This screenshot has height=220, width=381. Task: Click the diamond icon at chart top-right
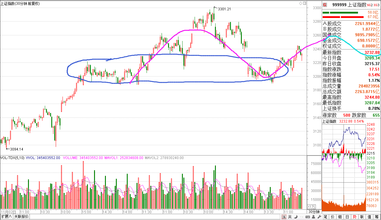(x=300, y=4)
